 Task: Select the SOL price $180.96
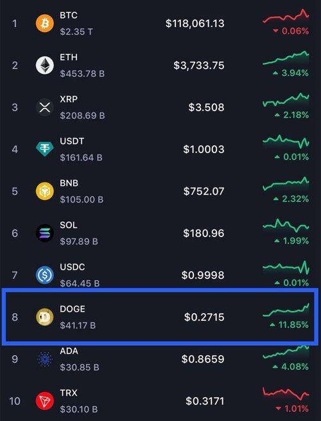(x=204, y=233)
